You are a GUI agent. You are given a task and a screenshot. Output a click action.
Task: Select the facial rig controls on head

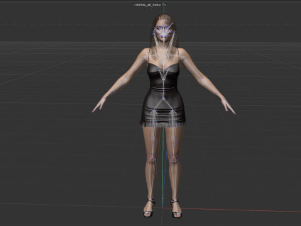(x=164, y=32)
